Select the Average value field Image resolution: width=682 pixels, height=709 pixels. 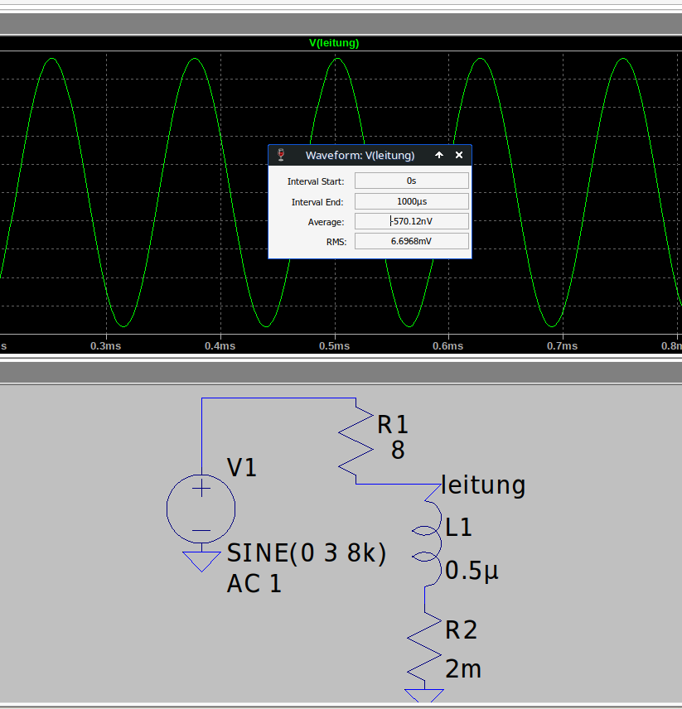411,221
